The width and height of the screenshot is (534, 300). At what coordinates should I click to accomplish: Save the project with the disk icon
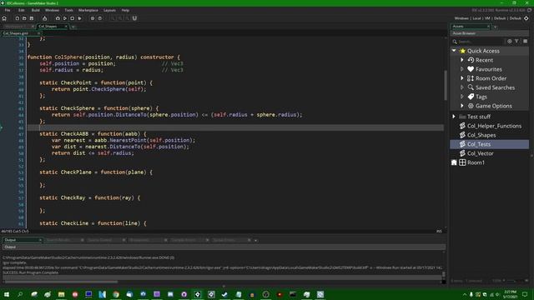click(x=32, y=18)
